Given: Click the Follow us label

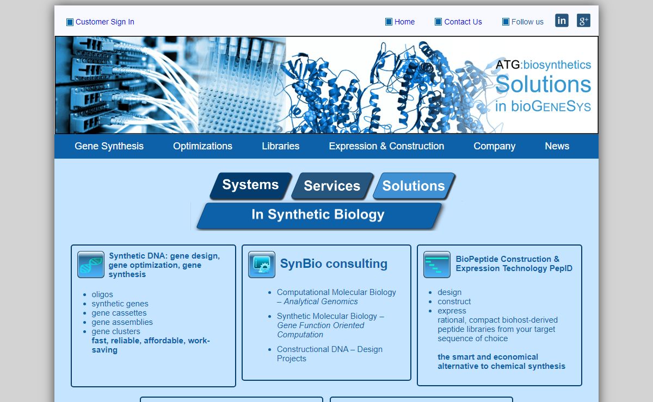Looking at the screenshot, I should pyautogui.click(x=527, y=22).
